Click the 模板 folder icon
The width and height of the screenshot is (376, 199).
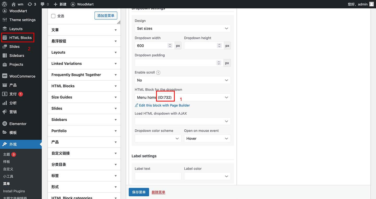[x=5, y=132]
